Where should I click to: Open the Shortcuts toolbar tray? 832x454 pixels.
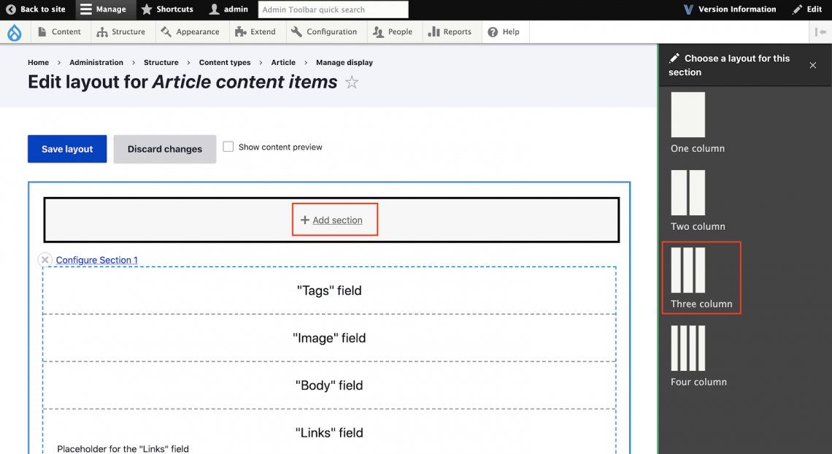(x=167, y=9)
